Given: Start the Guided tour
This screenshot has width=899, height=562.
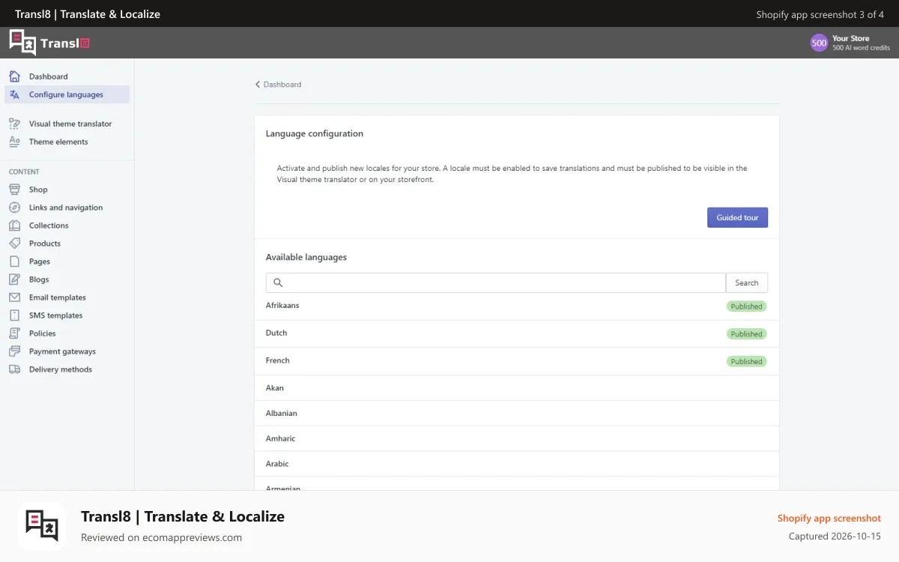Looking at the screenshot, I should pos(737,217).
